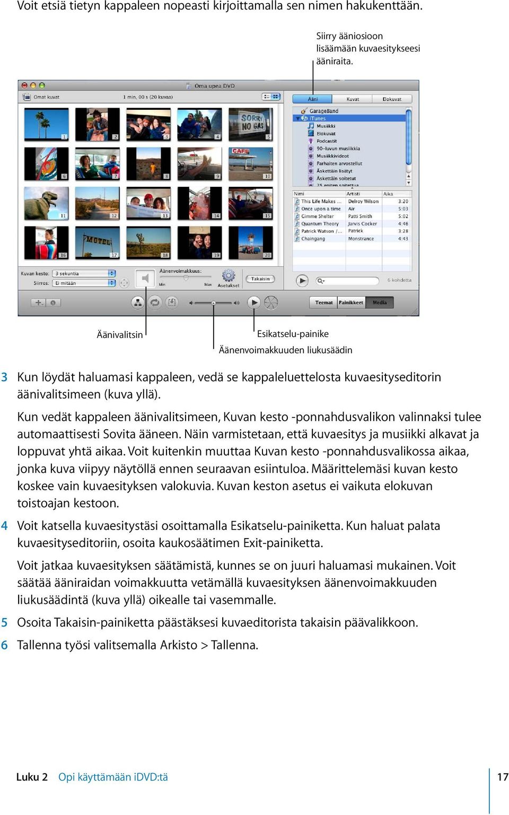This screenshot has height=815, width=509.
Task: Click the artist Delroy Wilson
Action: click(x=363, y=202)
